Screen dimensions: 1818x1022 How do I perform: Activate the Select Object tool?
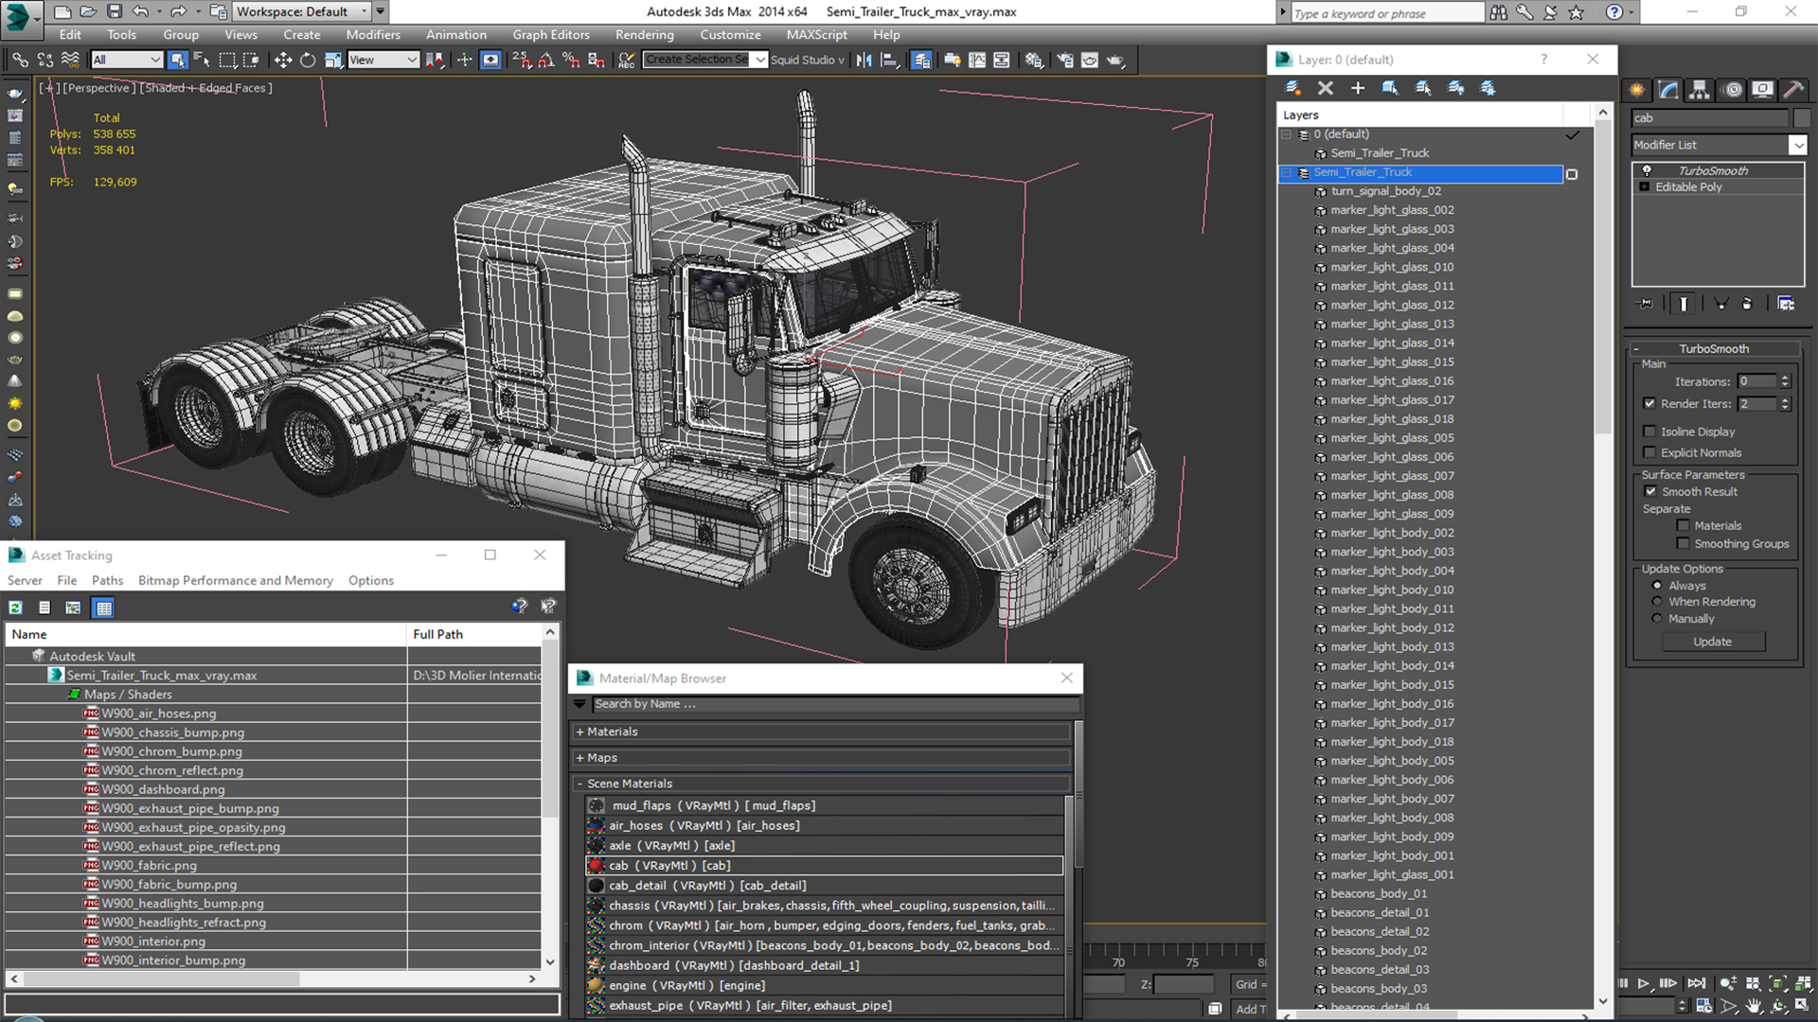[x=177, y=60]
